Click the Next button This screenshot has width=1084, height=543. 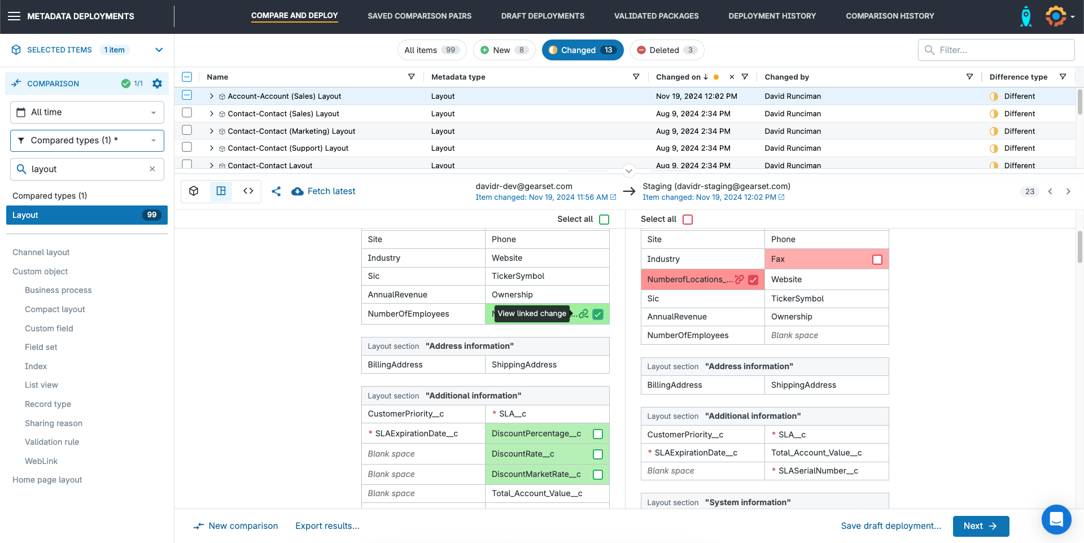[980, 526]
